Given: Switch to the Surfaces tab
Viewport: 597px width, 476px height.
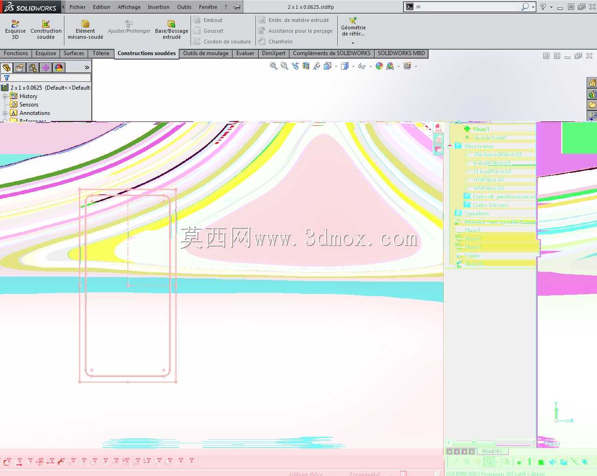Looking at the screenshot, I should click(x=74, y=53).
